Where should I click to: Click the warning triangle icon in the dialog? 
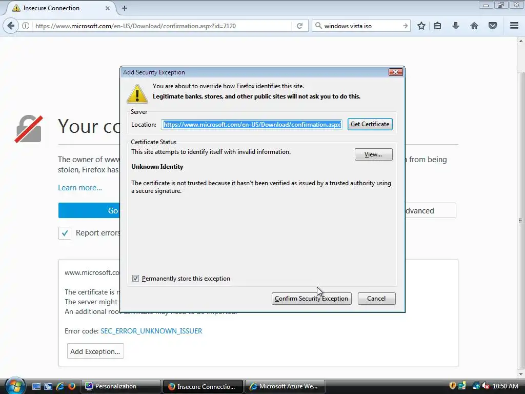click(137, 94)
